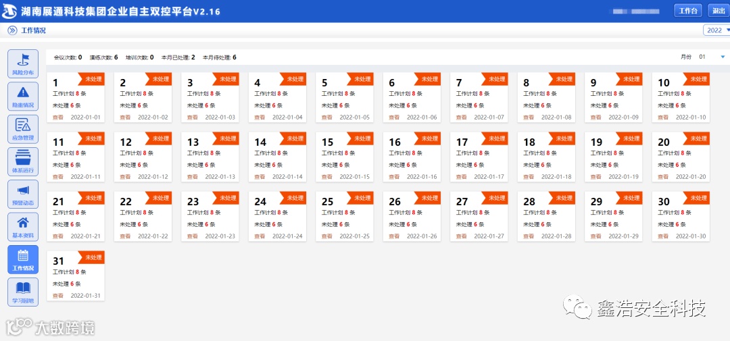
Task: Open the 隐患情况 warning triangle icon
Action: [23, 97]
